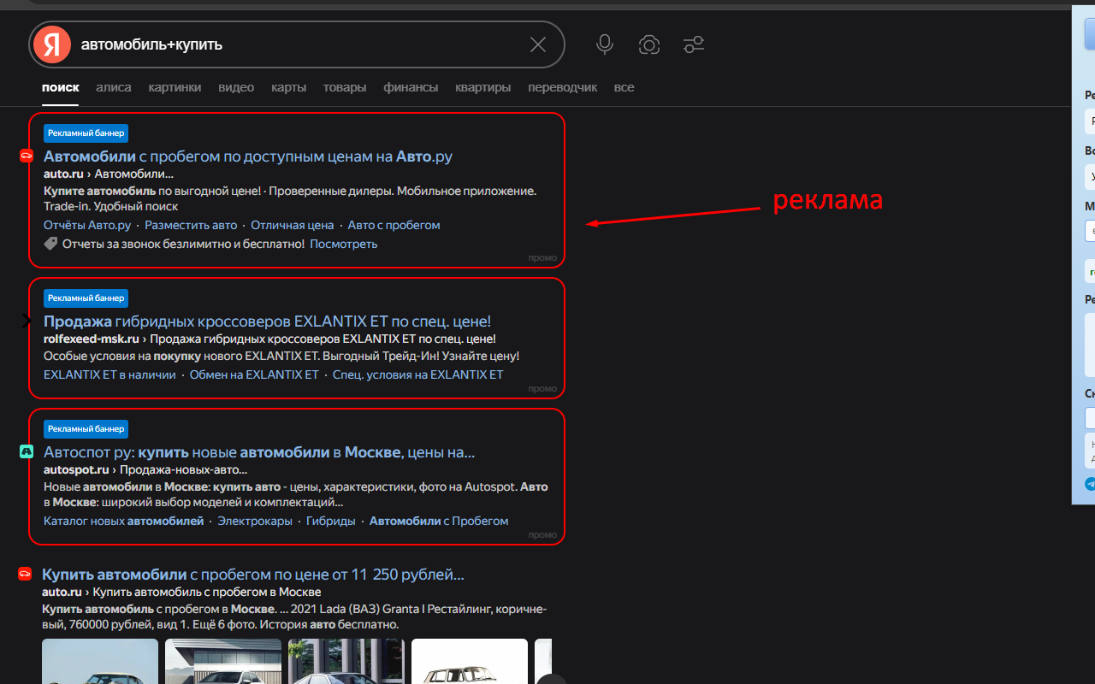
Task: Open the third car photo thumbnail
Action: click(346, 661)
